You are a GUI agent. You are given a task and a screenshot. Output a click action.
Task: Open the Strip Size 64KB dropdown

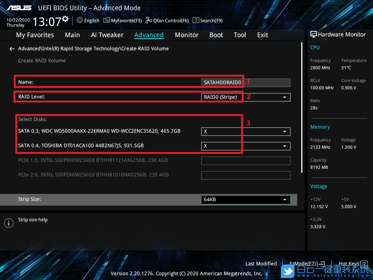(x=246, y=200)
